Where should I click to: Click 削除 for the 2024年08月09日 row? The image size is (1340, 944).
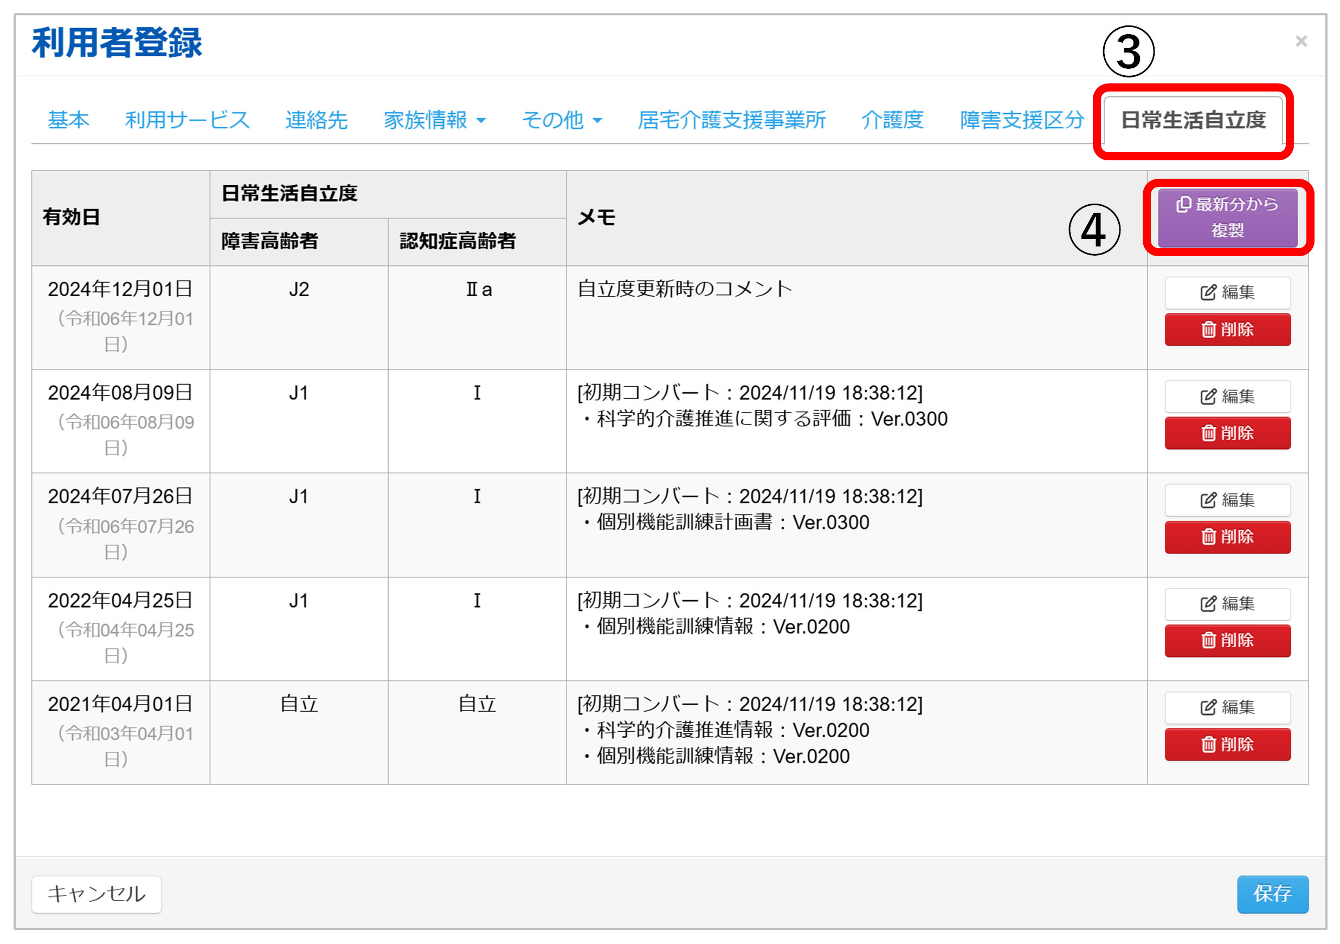1227,433
